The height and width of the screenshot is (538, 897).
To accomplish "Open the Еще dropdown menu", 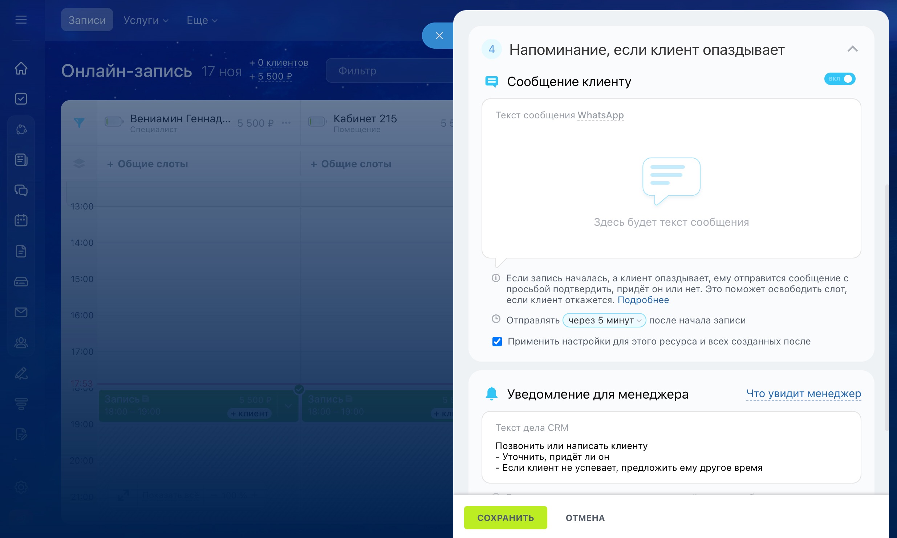I will point(202,20).
